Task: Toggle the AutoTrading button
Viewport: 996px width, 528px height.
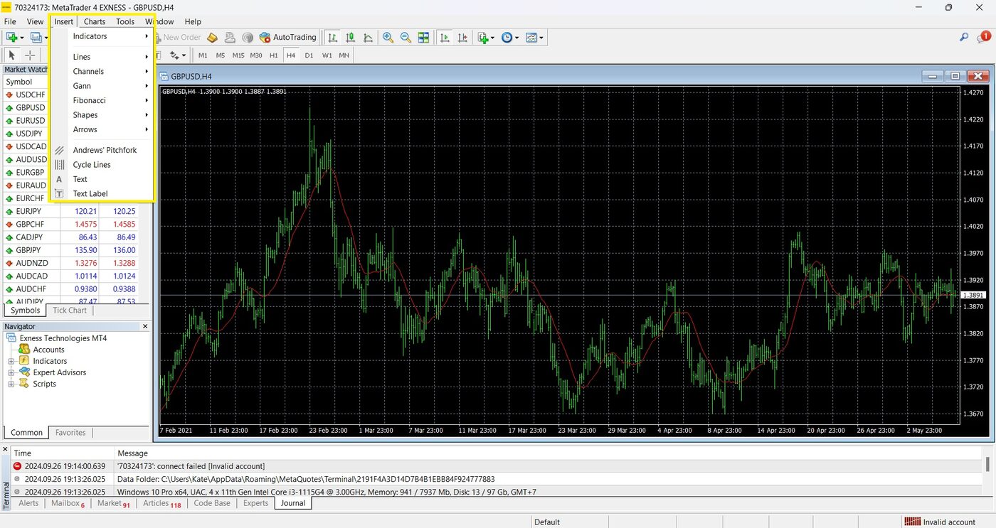Action: 287,37
